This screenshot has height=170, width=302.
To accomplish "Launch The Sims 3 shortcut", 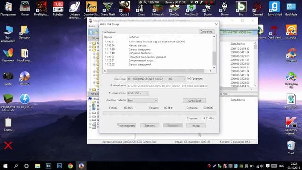I will tap(191, 10).
